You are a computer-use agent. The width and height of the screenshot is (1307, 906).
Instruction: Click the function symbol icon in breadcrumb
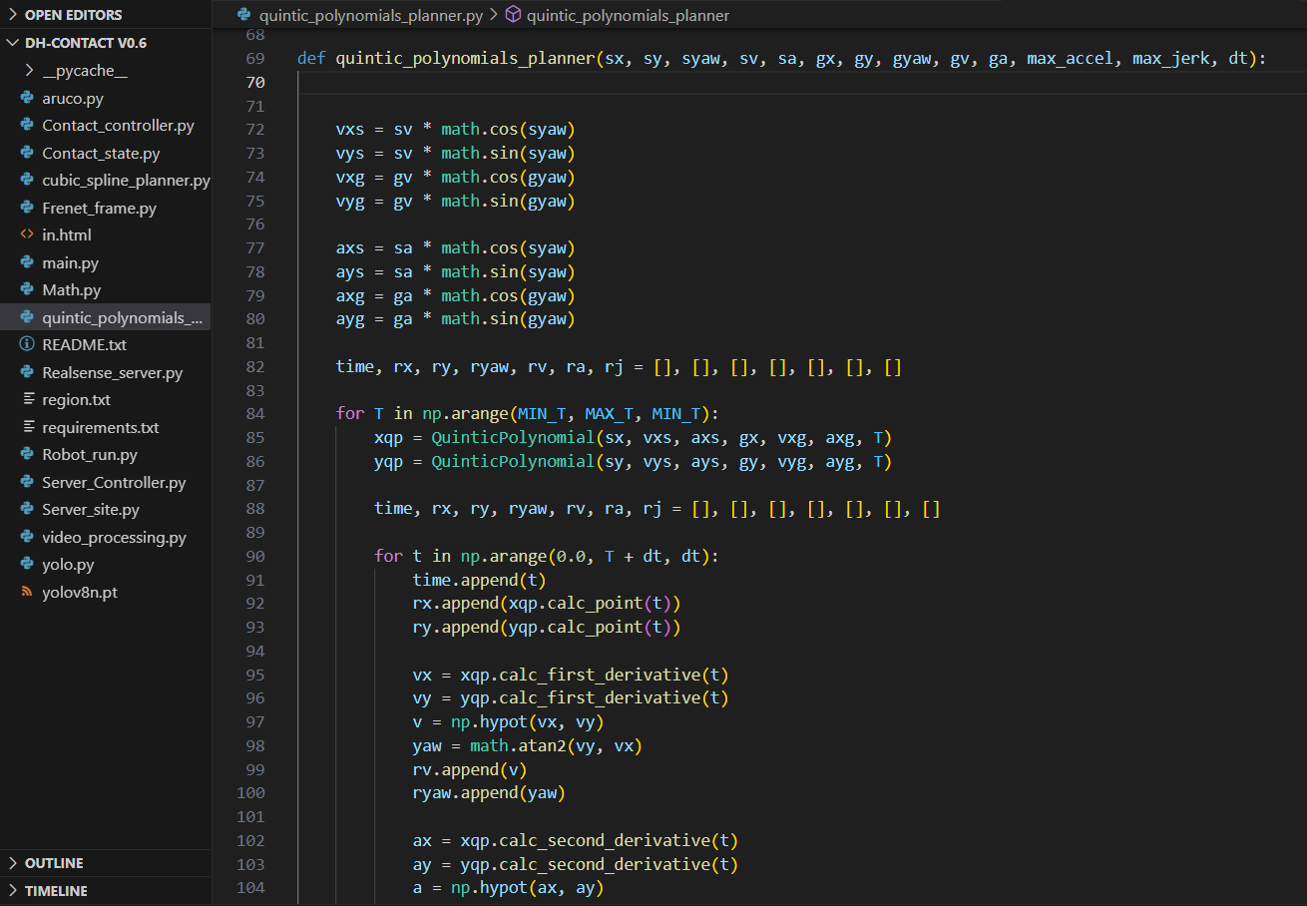point(513,16)
